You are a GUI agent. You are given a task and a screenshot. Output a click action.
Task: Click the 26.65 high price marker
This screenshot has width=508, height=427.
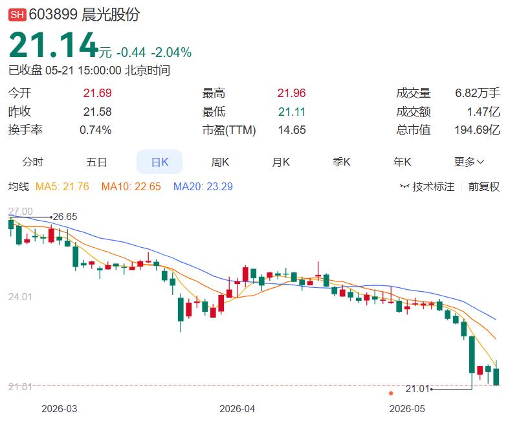pos(65,217)
